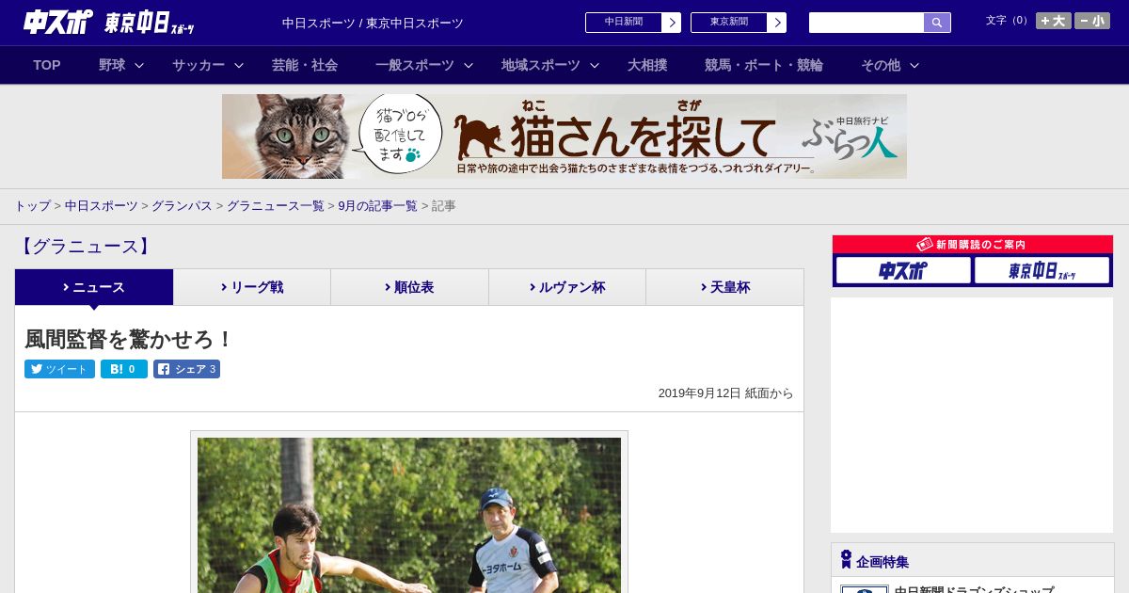Share the article via the Twitter ツイート button
Screen dimensions: 1129x593
59,369
